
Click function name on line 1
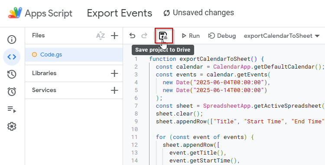[x=215, y=59]
